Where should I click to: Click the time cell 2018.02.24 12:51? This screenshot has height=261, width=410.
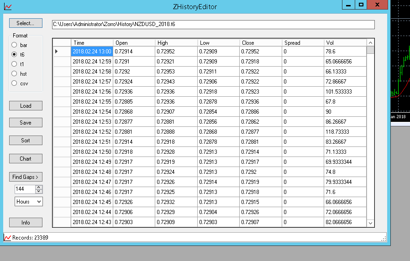coord(92,141)
